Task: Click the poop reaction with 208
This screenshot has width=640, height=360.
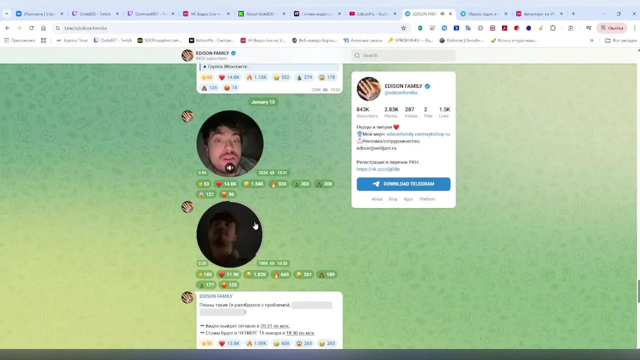Action: click(x=324, y=184)
